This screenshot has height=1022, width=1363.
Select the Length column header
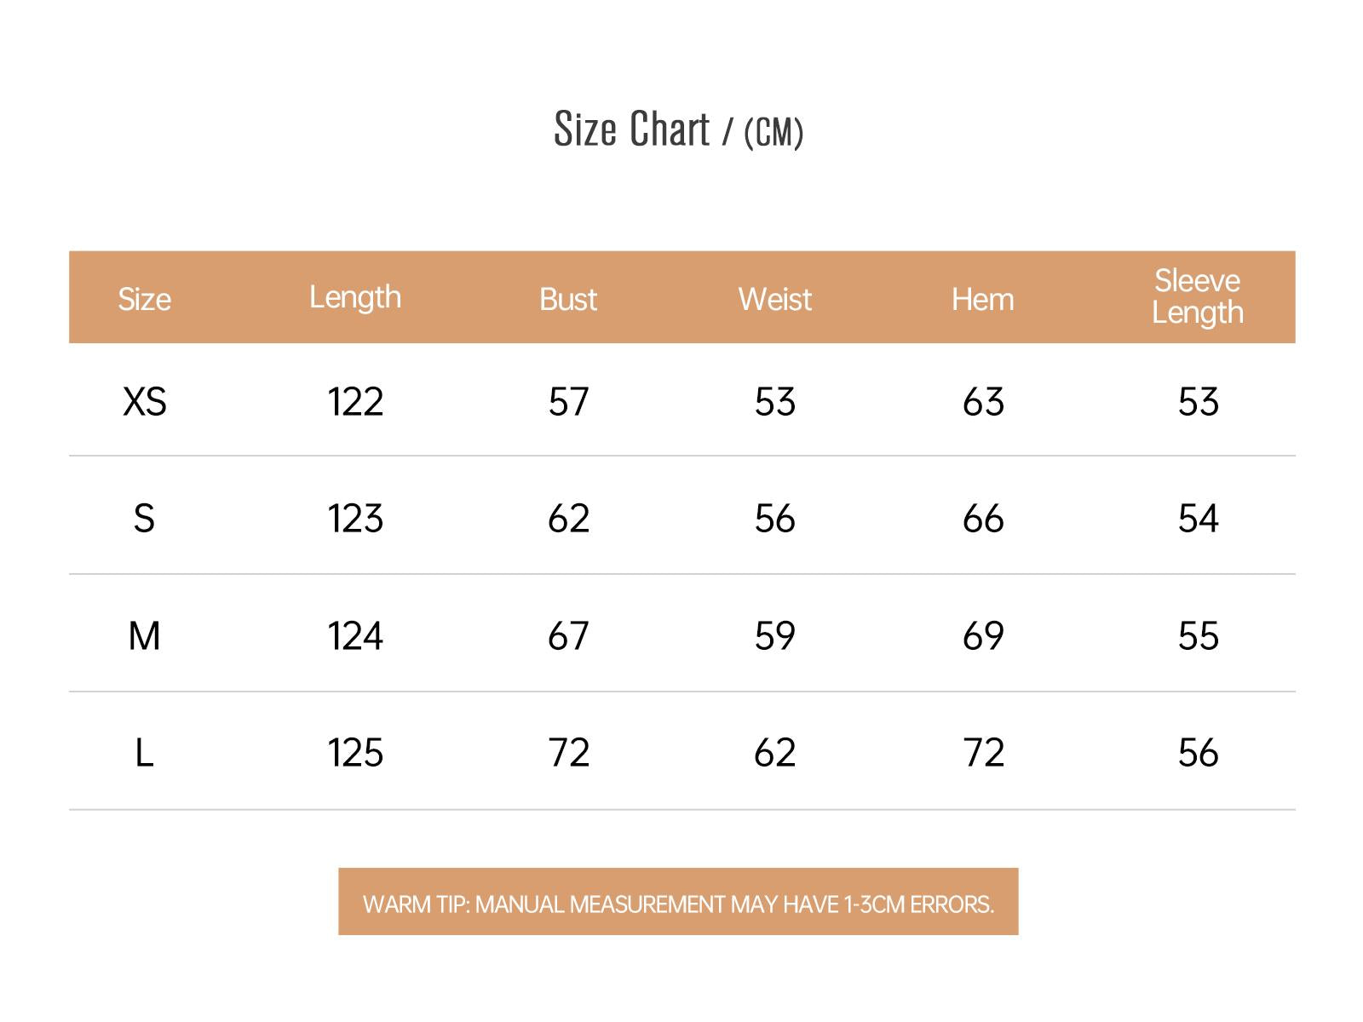(x=354, y=297)
